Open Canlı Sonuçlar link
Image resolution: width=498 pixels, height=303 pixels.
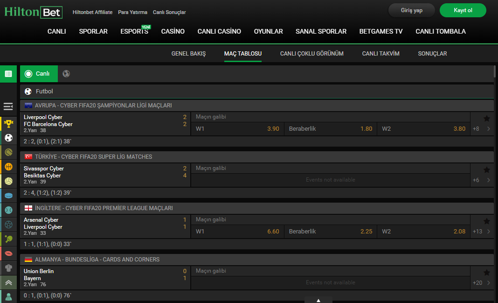(169, 13)
